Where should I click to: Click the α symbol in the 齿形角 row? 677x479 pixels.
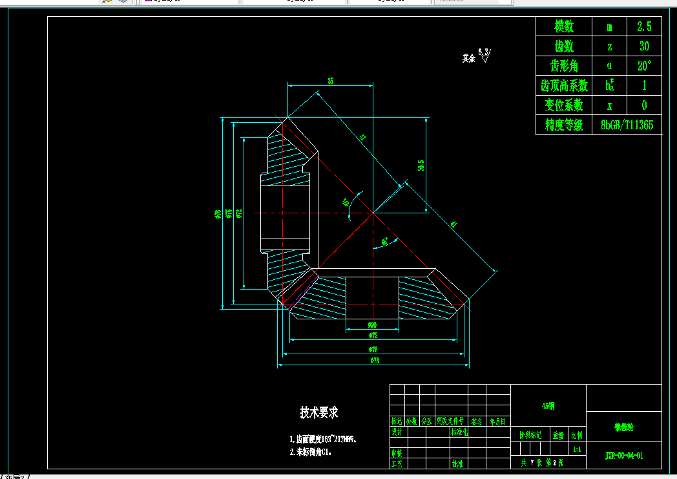click(x=609, y=66)
